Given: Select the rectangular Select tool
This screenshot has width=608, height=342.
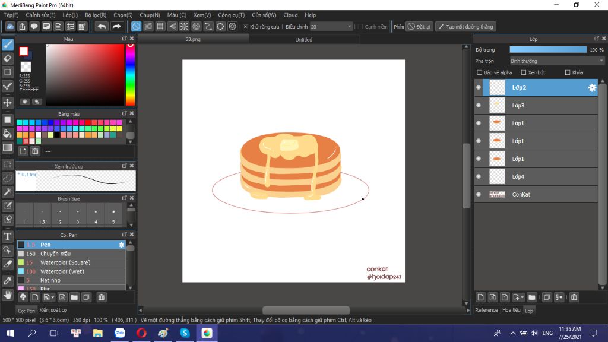Looking at the screenshot, I should pyautogui.click(x=7, y=164).
